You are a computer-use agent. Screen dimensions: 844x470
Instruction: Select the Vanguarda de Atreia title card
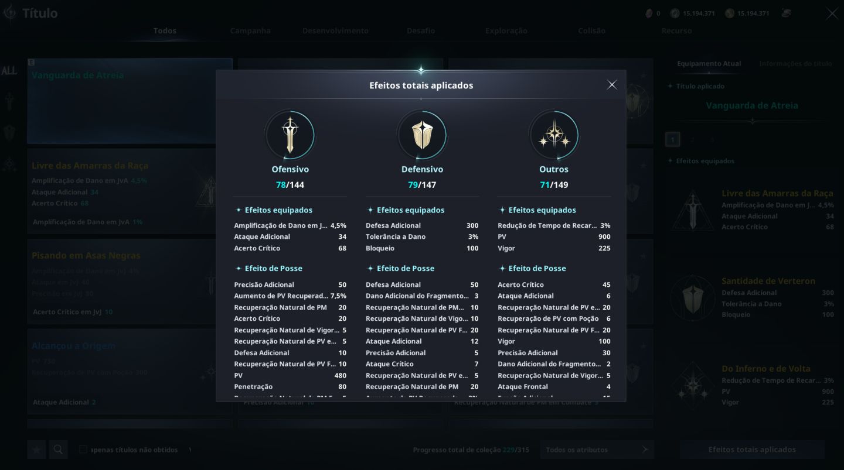(130, 101)
